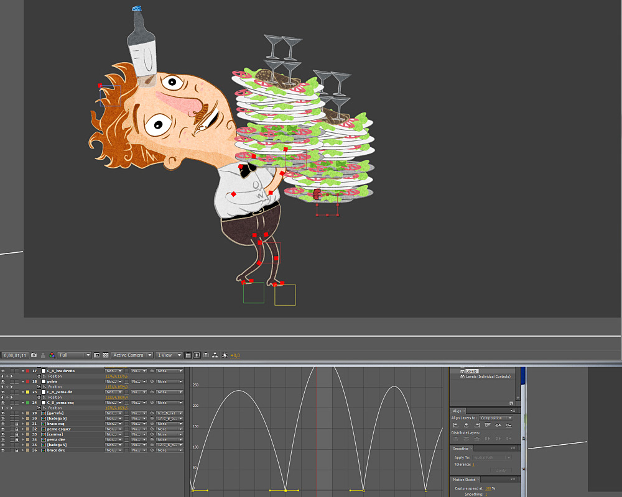Select the Levels (Individual Controls) effect
Image resolution: width=622 pixels, height=497 pixels.
click(x=488, y=376)
